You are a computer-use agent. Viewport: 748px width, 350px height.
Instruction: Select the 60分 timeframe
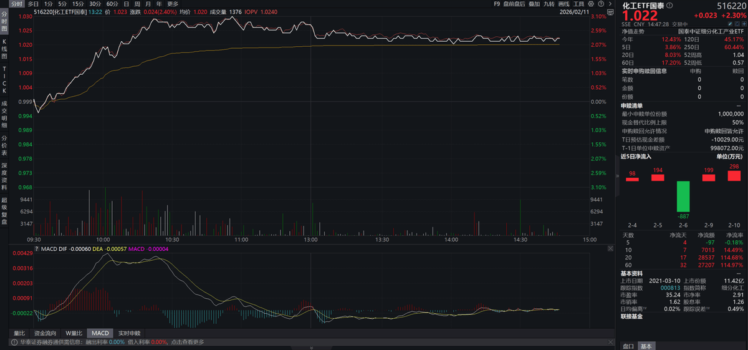[x=112, y=4]
